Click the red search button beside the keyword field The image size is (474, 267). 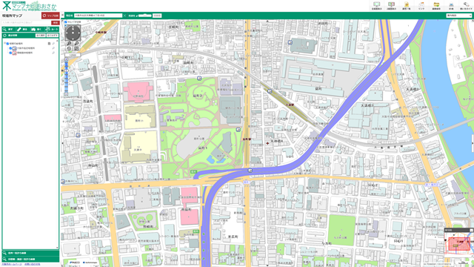55,23
